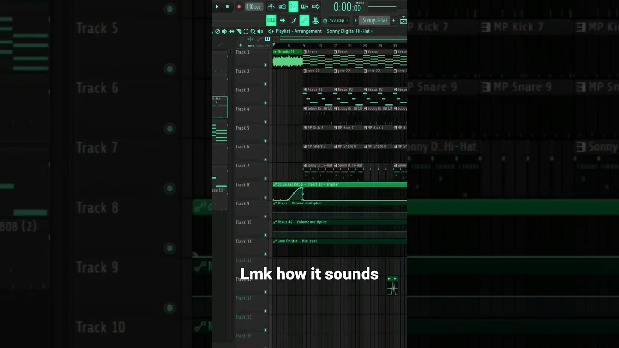The height and width of the screenshot is (348, 619).
Task: Mute Track 2 using its green dot
Action: [x=265, y=84]
